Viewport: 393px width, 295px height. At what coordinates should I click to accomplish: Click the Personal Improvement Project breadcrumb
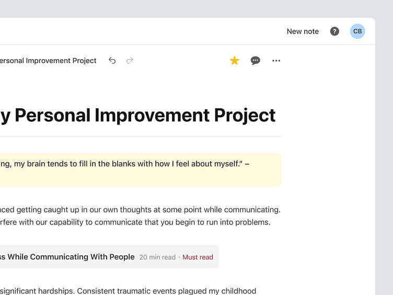(48, 61)
